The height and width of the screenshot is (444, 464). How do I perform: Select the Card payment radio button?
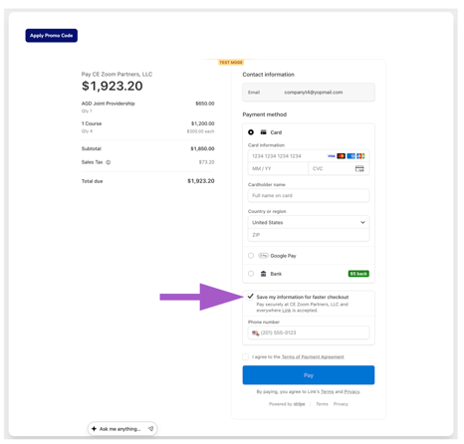coord(251,132)
